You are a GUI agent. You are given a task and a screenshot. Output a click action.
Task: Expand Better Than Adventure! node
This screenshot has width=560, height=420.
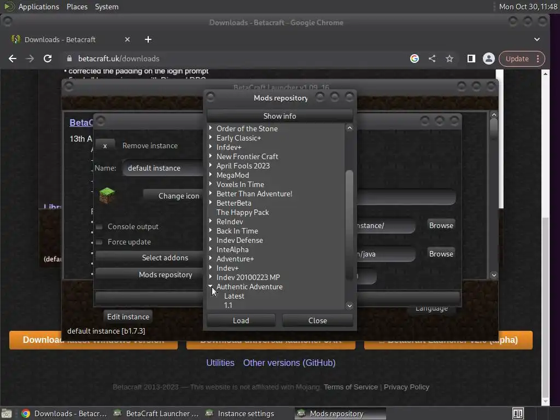[211, 193]
